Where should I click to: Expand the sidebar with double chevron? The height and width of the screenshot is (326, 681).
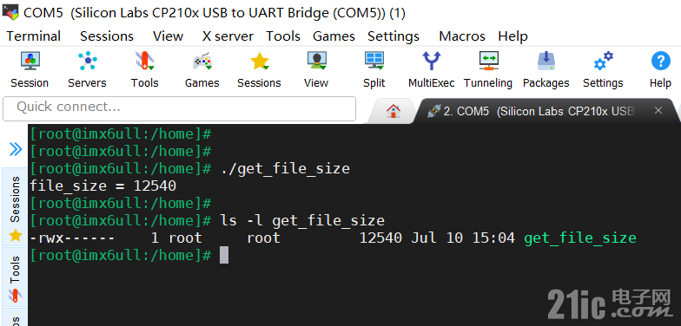[16, 149]
